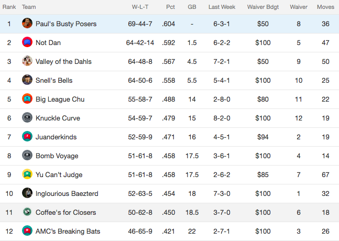Click the GB column header

192,7
